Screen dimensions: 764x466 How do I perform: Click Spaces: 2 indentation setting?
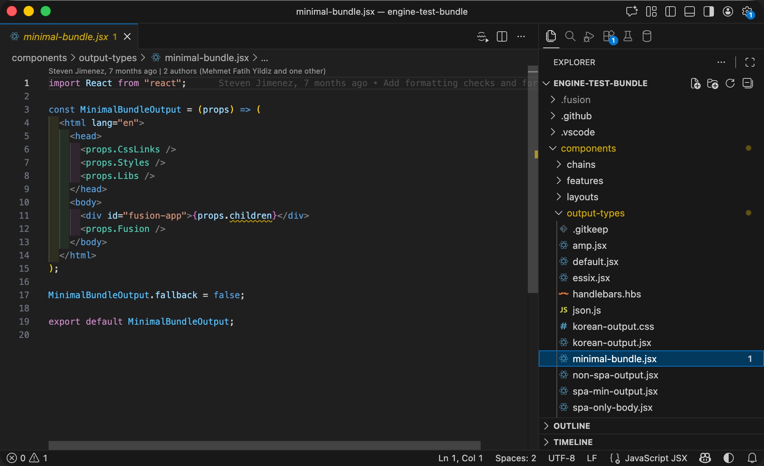(x=515, y=458)
